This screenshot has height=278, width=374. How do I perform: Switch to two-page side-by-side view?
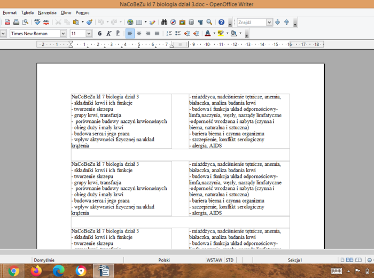tap(349, 260)
